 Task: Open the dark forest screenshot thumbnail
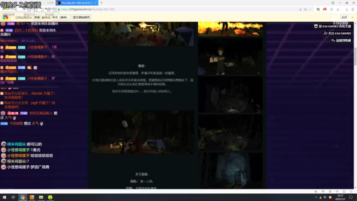pos(230,94)
